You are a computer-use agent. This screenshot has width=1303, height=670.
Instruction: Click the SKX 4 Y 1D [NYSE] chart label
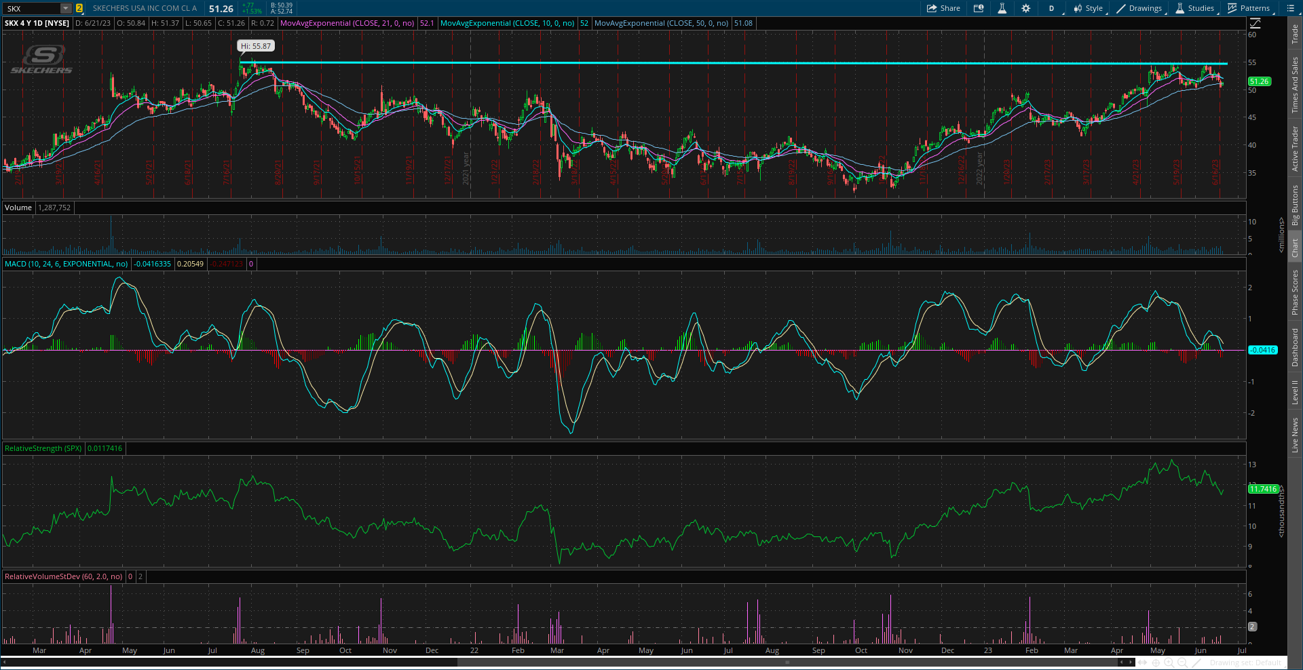tap(37, 23)
